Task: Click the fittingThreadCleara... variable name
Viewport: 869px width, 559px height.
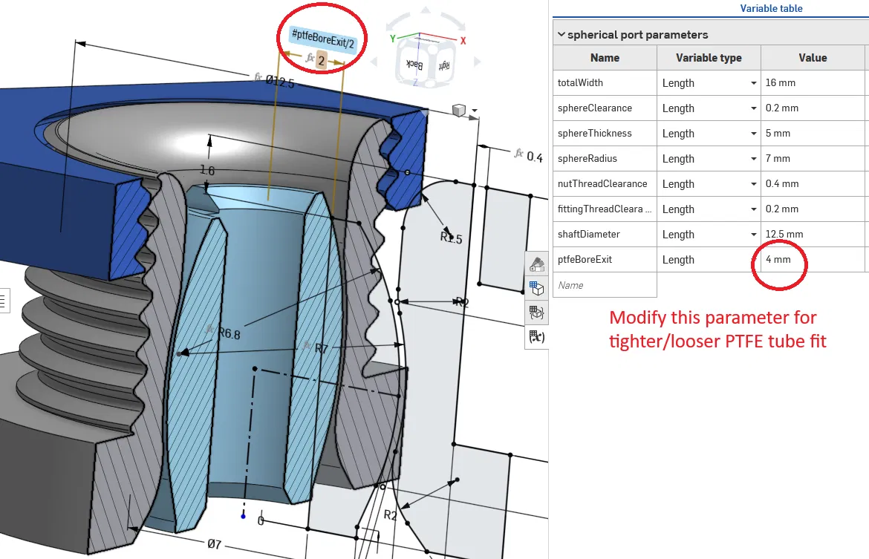Action: 605,209
